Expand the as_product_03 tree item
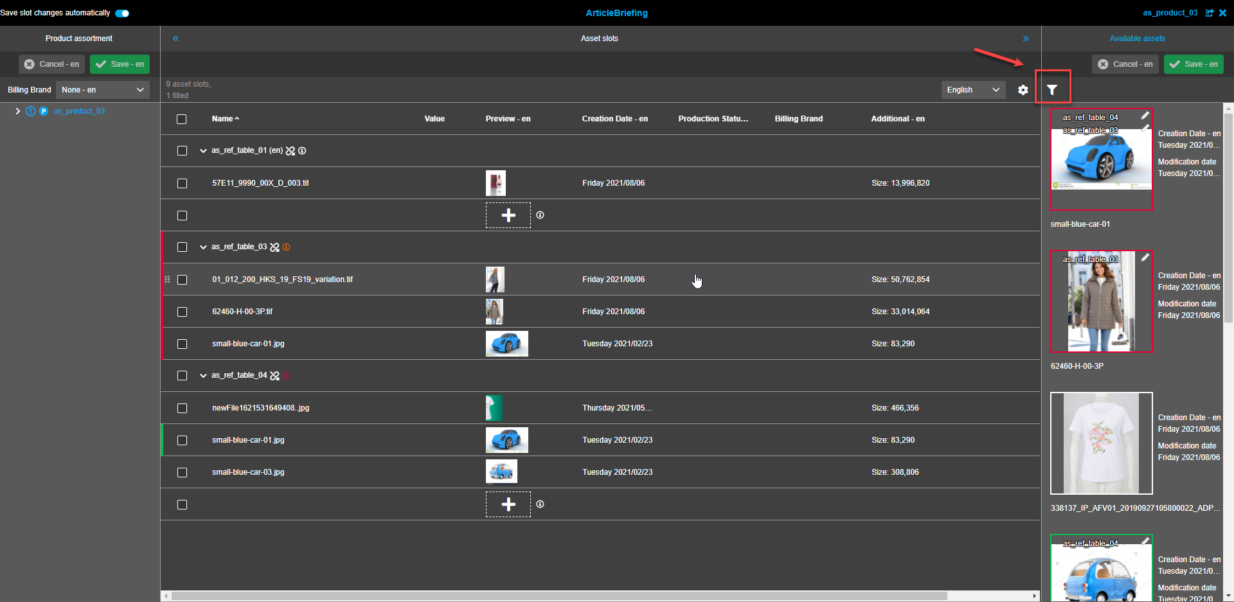The image size is (1234, 602). 17,111
